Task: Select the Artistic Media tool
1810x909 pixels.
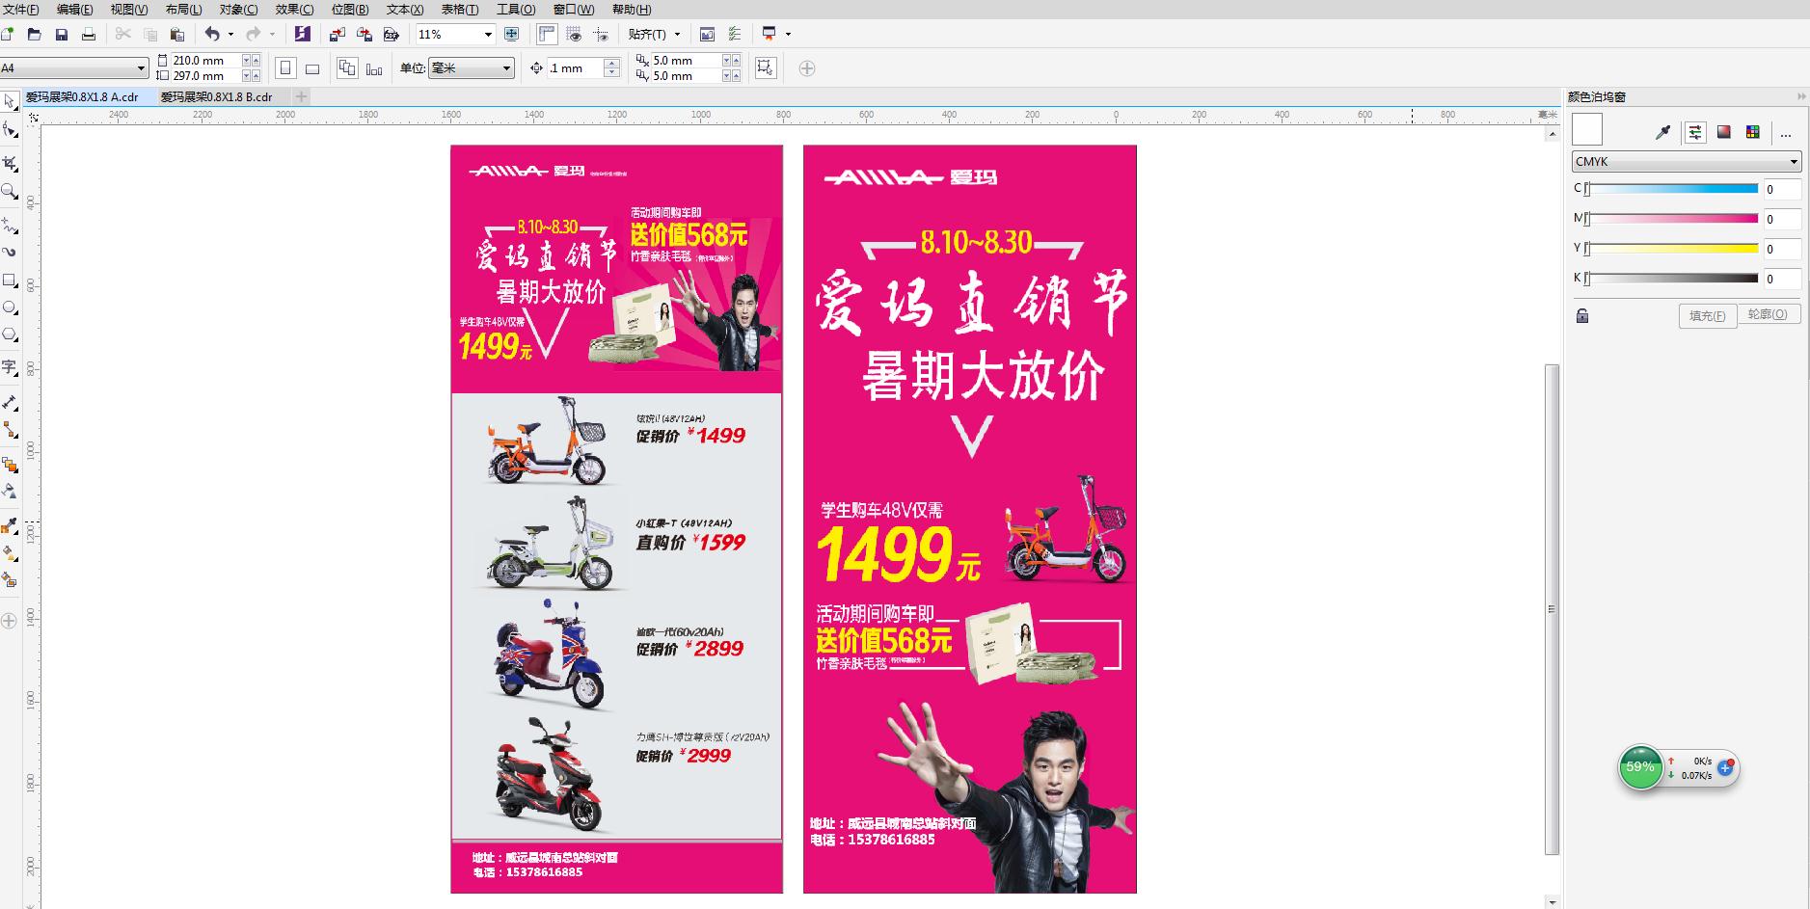Action: pyautogui.click(x=10, y=252)
